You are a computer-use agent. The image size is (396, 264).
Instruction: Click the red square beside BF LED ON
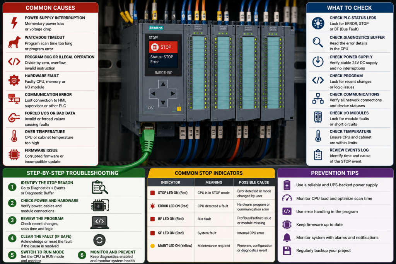pyautogui.click(x=152, y=219)
